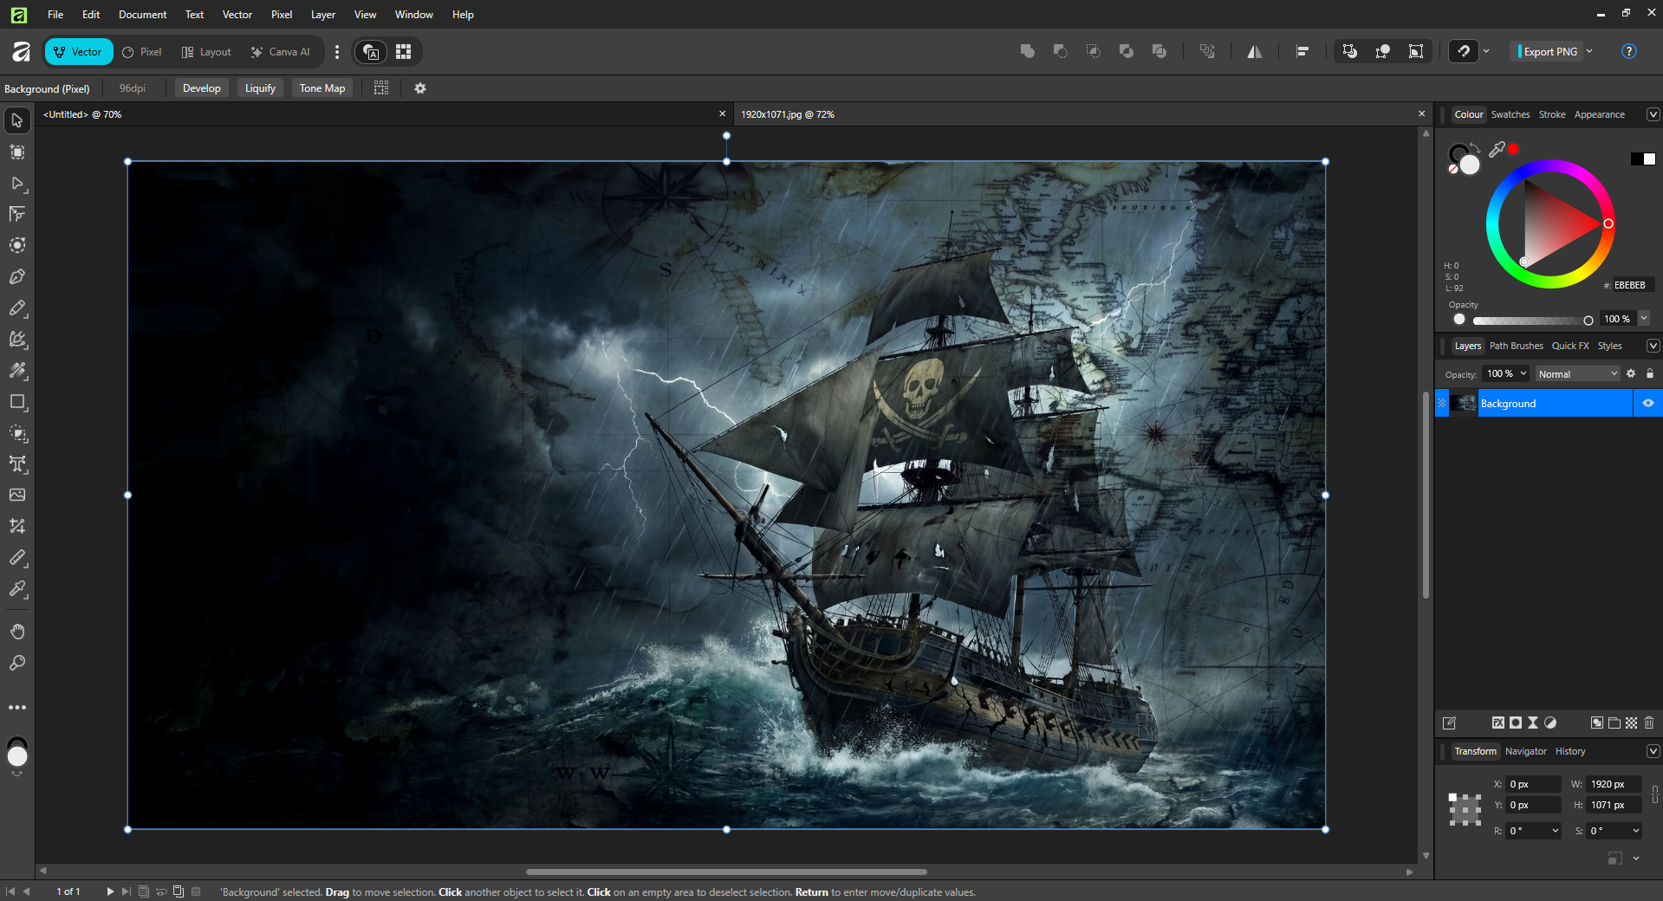Click the Xor boolean operation icon
This screenshot has height=901, width=1663.
(x=1127, y=52)
